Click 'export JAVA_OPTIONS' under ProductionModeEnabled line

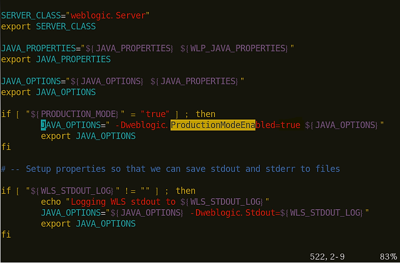point(88,136)
